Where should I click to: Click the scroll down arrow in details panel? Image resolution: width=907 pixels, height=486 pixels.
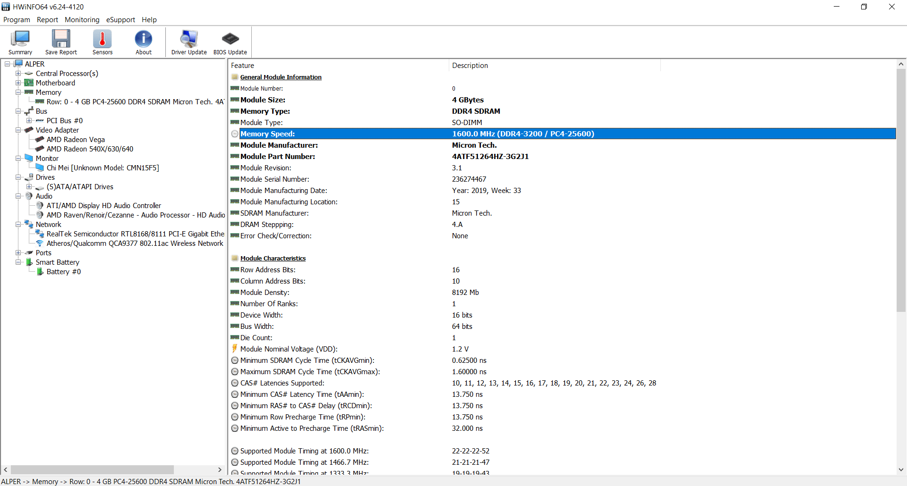click(x=901, y=470)
